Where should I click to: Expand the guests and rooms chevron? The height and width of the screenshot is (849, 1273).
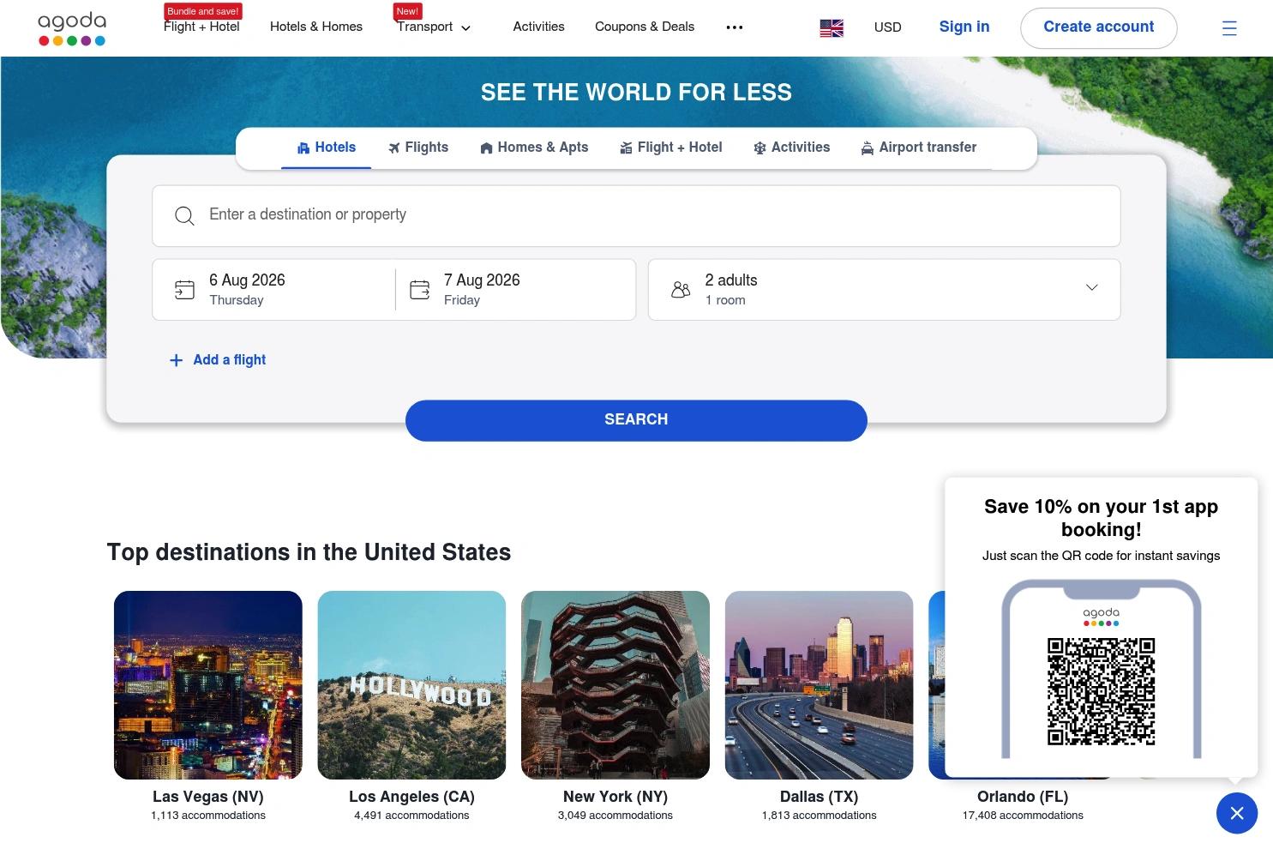pyautogui.click(x=1092, y=287)
